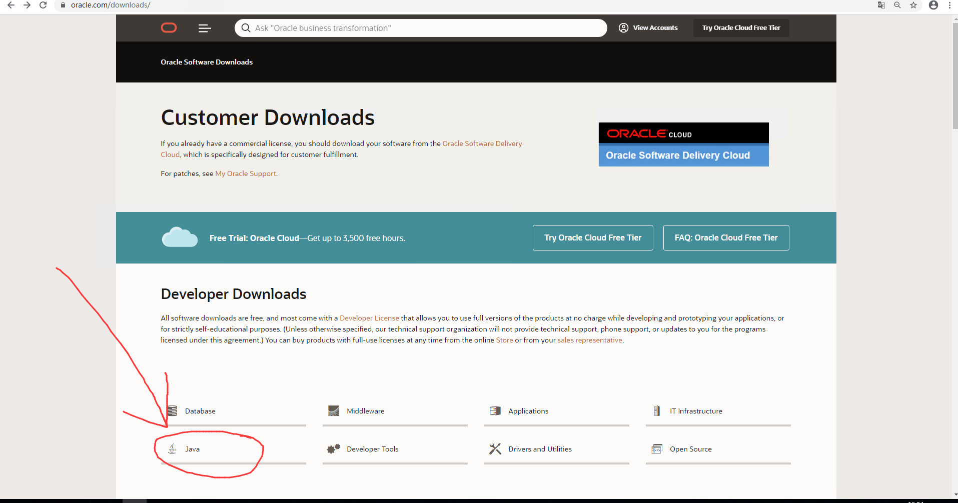Open the My Oracle Support link
The height and width of the screenshot is (503, 958).
pyautogui.click(x=246, y=173)
